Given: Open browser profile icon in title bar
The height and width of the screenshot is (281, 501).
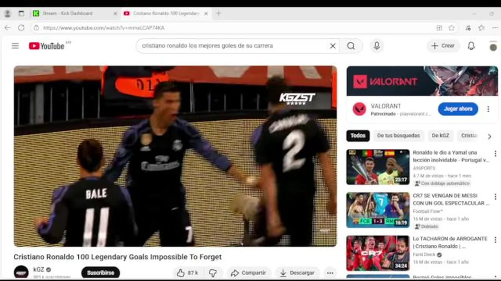Looking at the screenshot, I should (7, 13).
